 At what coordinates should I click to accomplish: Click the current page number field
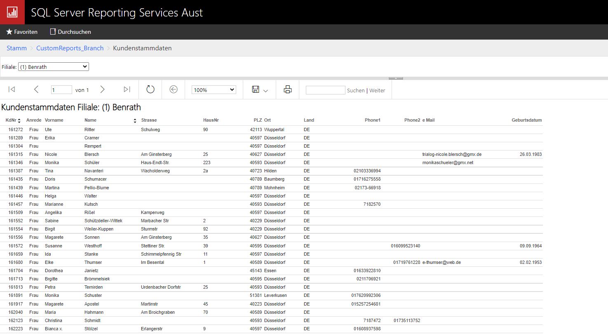tap(61, 90)
